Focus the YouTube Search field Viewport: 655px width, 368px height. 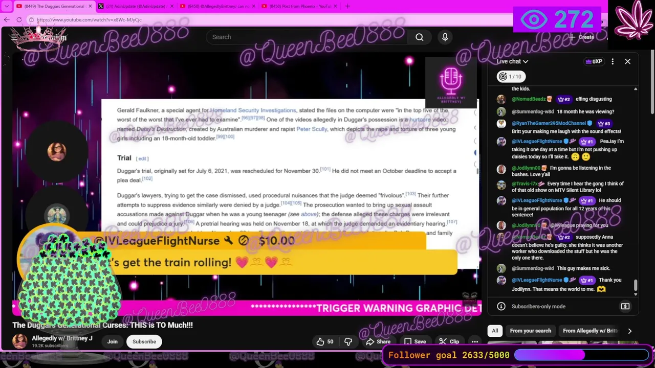(x=307, y=37)
